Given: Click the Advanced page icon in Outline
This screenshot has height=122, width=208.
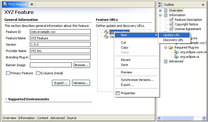Looking at the screenshot, I should point(166,61).
